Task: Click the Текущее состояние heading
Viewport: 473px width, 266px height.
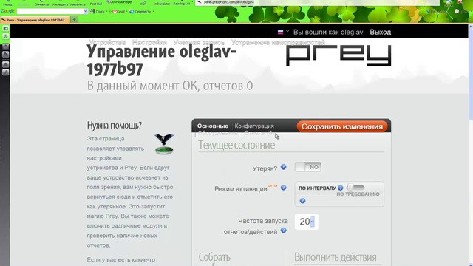Action: click(x=236, y=145)
